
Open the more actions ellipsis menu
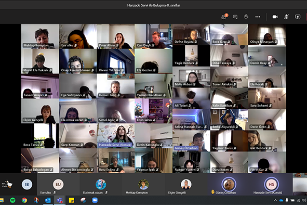point(258,17)
